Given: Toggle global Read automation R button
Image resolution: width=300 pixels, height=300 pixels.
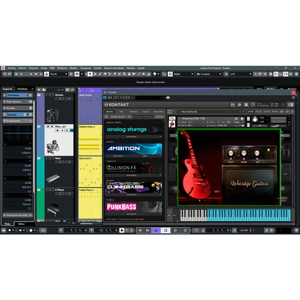Looking at the screenshot, I should tap(31, 74).
